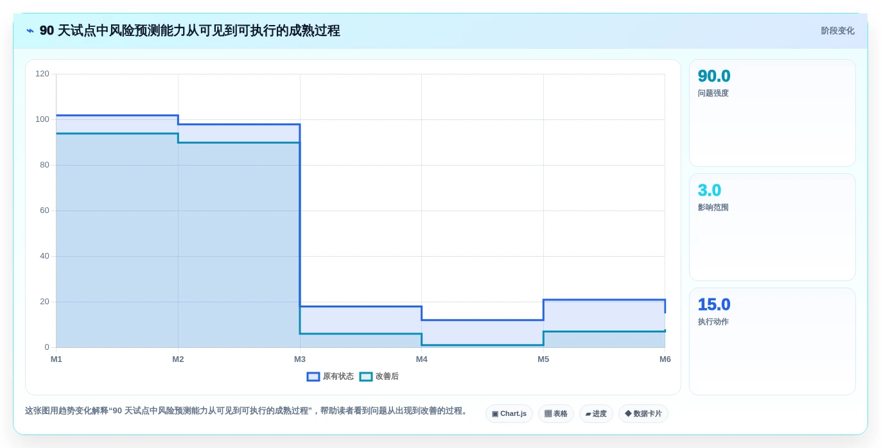Click the 100 y-axis tick label

click(x=42, y=119)
